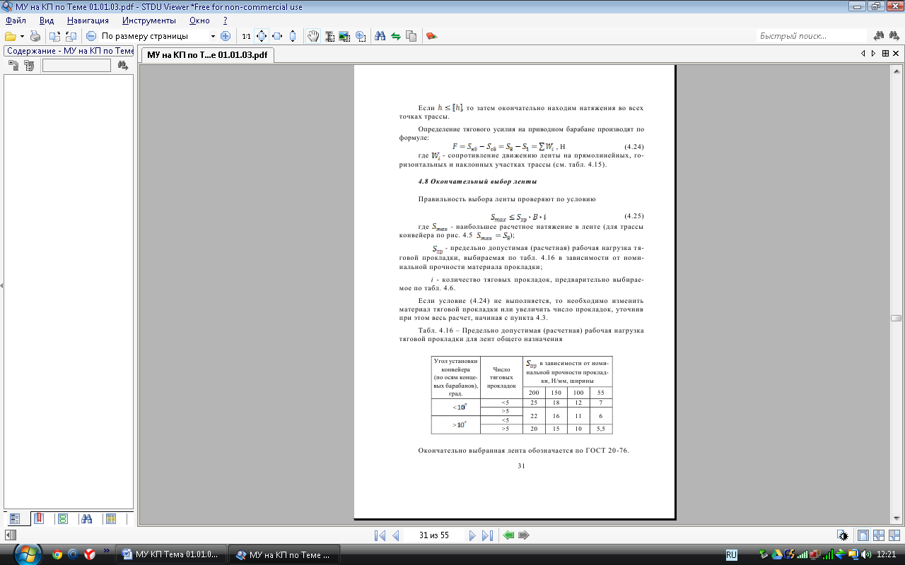Screen dimensions: 905x565
Task: Activate the zoom selection tool
Action: [x=361, y=36]
